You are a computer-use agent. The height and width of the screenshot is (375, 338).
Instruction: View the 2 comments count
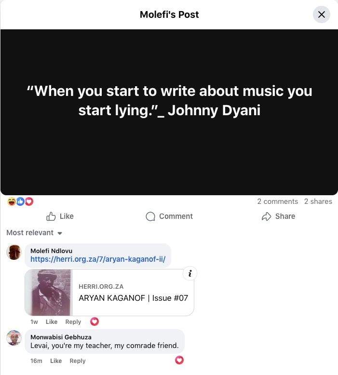tap(277, 201)
